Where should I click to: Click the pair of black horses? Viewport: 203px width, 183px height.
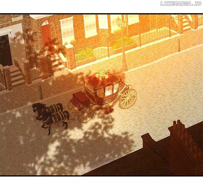(51, 114)
